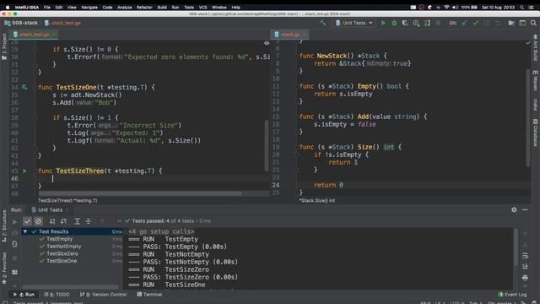
Task: Open the Analyze menu
Action: tap(124, 8)
